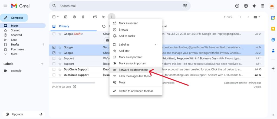This screenshot has width=277, height=119.
Task: Mark selected as unread toolbar icon
Action: click(x=95, y=17)
